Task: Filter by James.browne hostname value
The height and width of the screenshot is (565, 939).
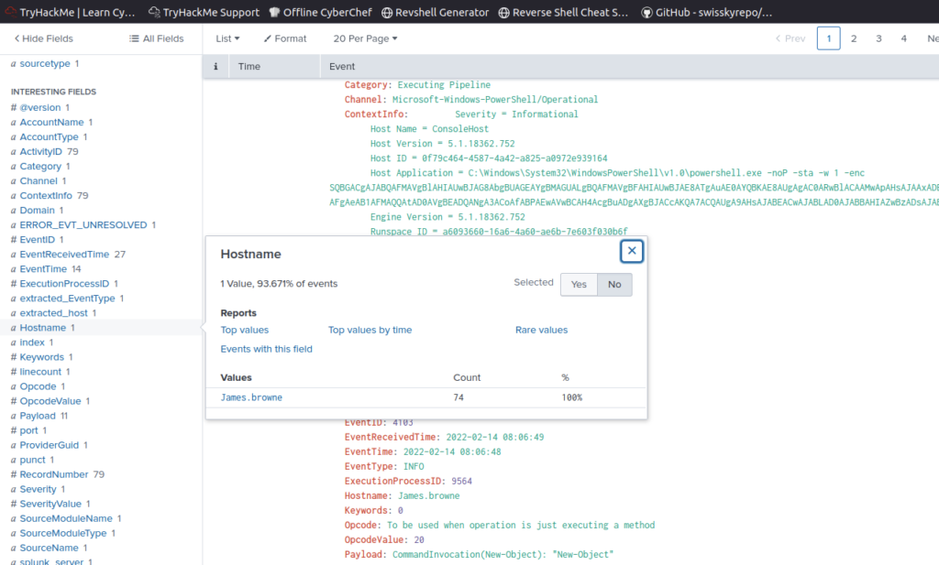Action: point(251,397)
